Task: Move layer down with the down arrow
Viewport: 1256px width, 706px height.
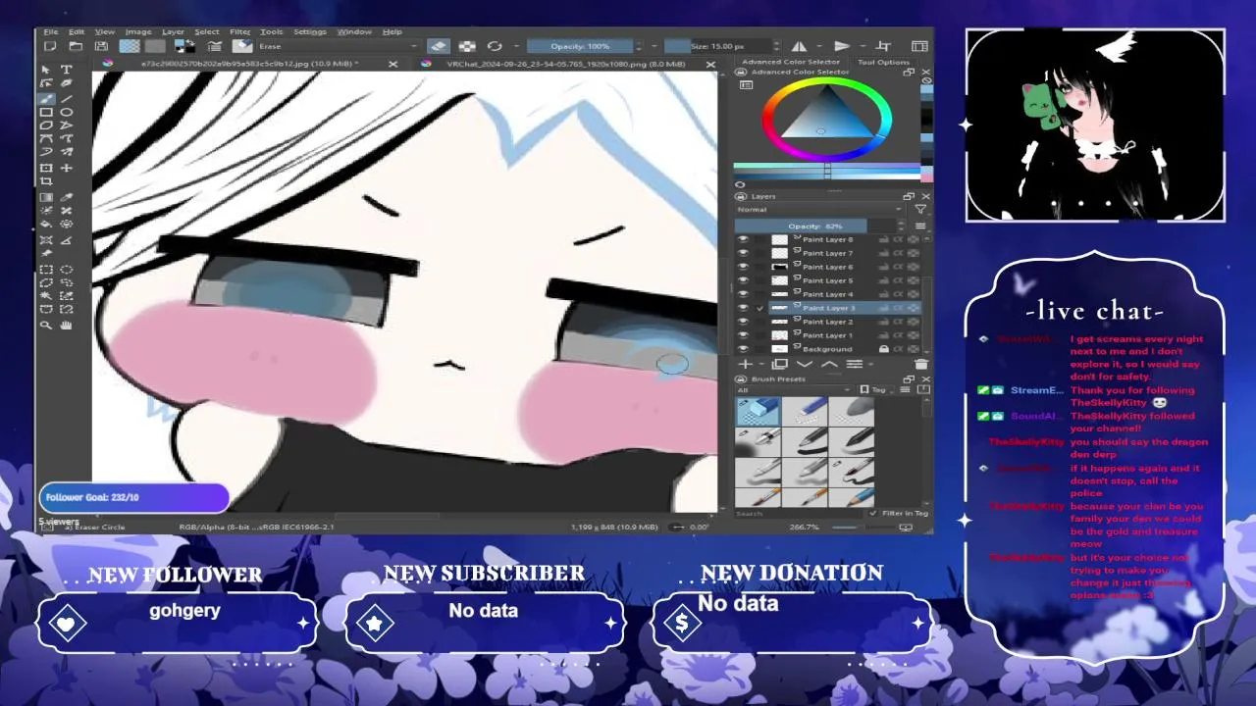Action: pos(804,364)
